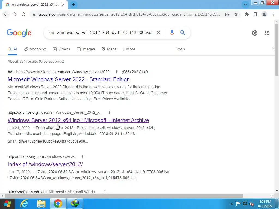Bookmark this page with the star icon
The width and height of the screenshot is (279, 209).
[x=236, y=14]
